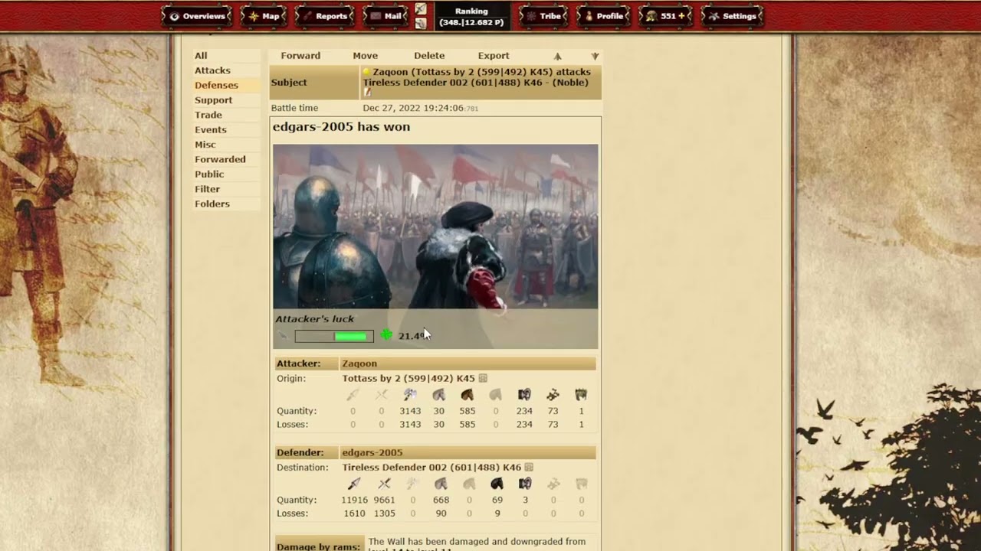Open the Map view
Image resolution: width=981 pixels, height=551 pixels.
coord(263,16)
